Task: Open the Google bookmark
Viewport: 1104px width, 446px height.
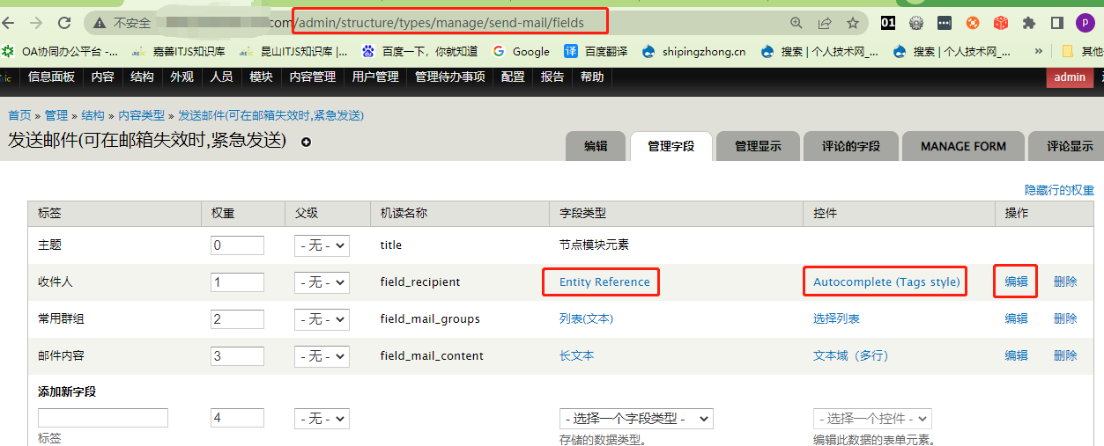Action: (x=521, y=51)
